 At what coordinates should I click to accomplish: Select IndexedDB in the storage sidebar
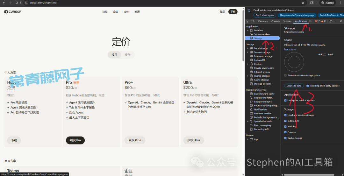[260, 60]
